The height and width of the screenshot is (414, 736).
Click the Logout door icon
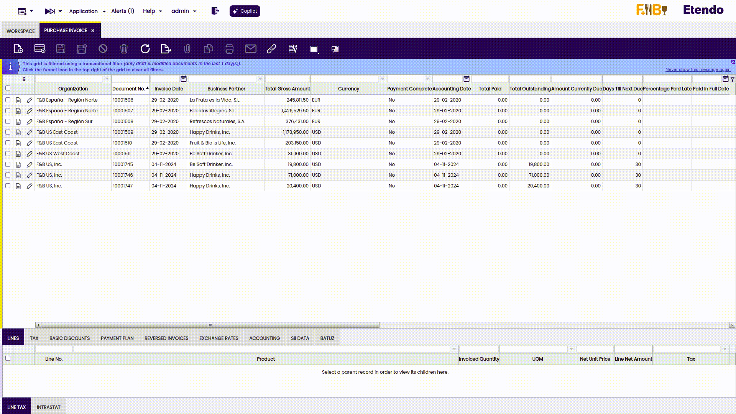(x=215, y=11)
